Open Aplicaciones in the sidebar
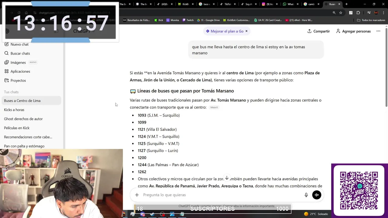 pos(17,71)
